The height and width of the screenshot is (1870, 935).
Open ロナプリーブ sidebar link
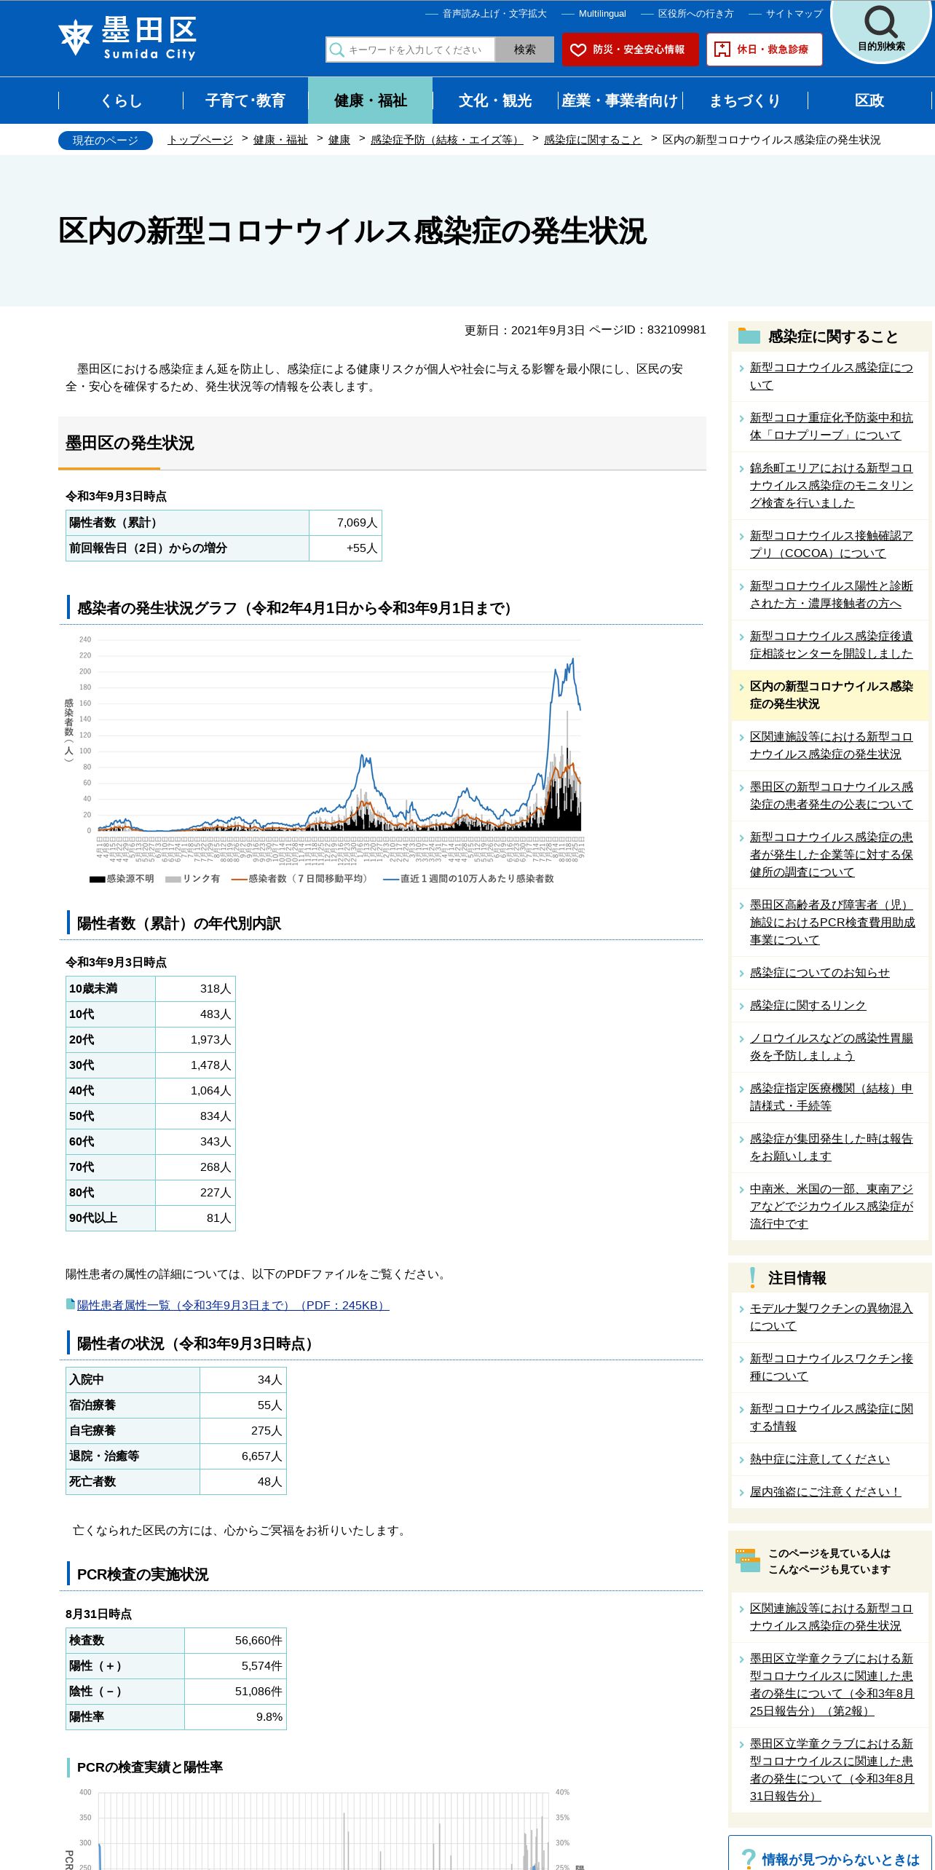[831, 426]
